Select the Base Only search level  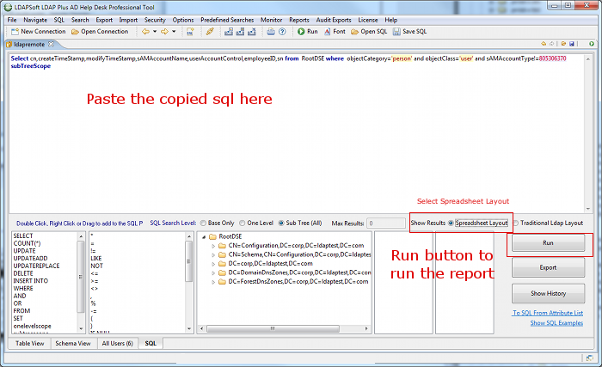click(204, 223)
